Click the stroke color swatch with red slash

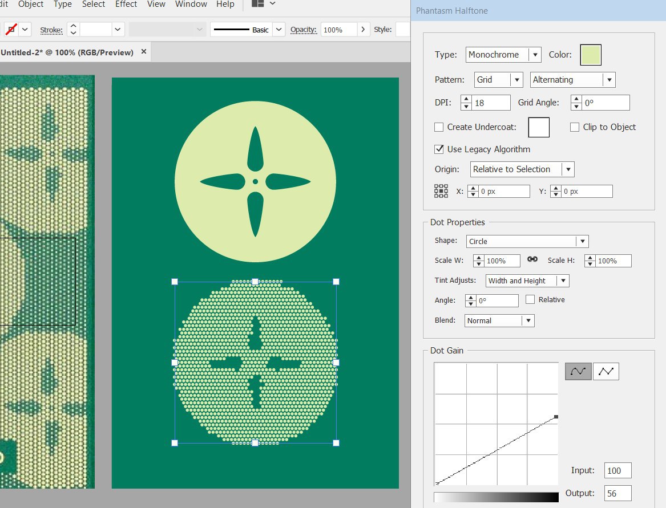tap(11, 29)
